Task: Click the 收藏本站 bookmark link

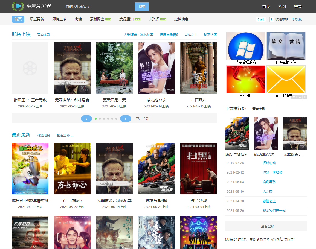Action: coord(282,19)
